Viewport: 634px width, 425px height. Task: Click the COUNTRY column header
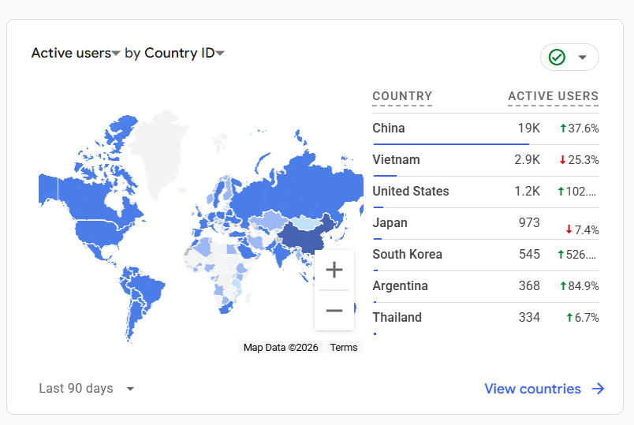402,96
